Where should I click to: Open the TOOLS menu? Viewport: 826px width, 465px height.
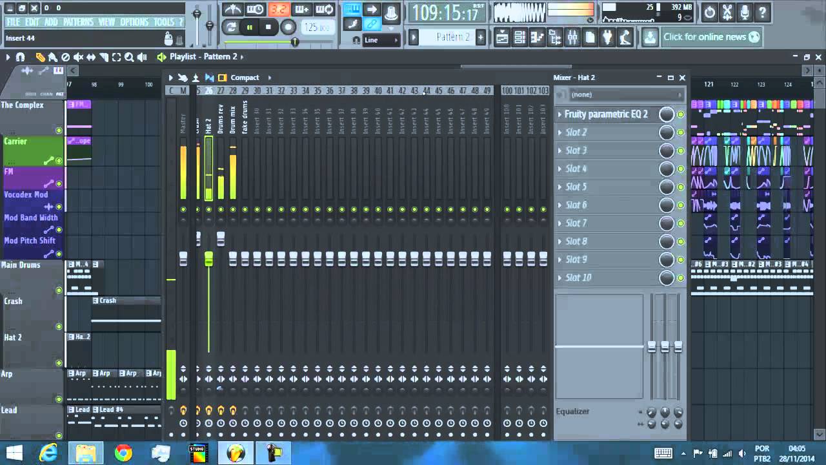click(164, 22)
